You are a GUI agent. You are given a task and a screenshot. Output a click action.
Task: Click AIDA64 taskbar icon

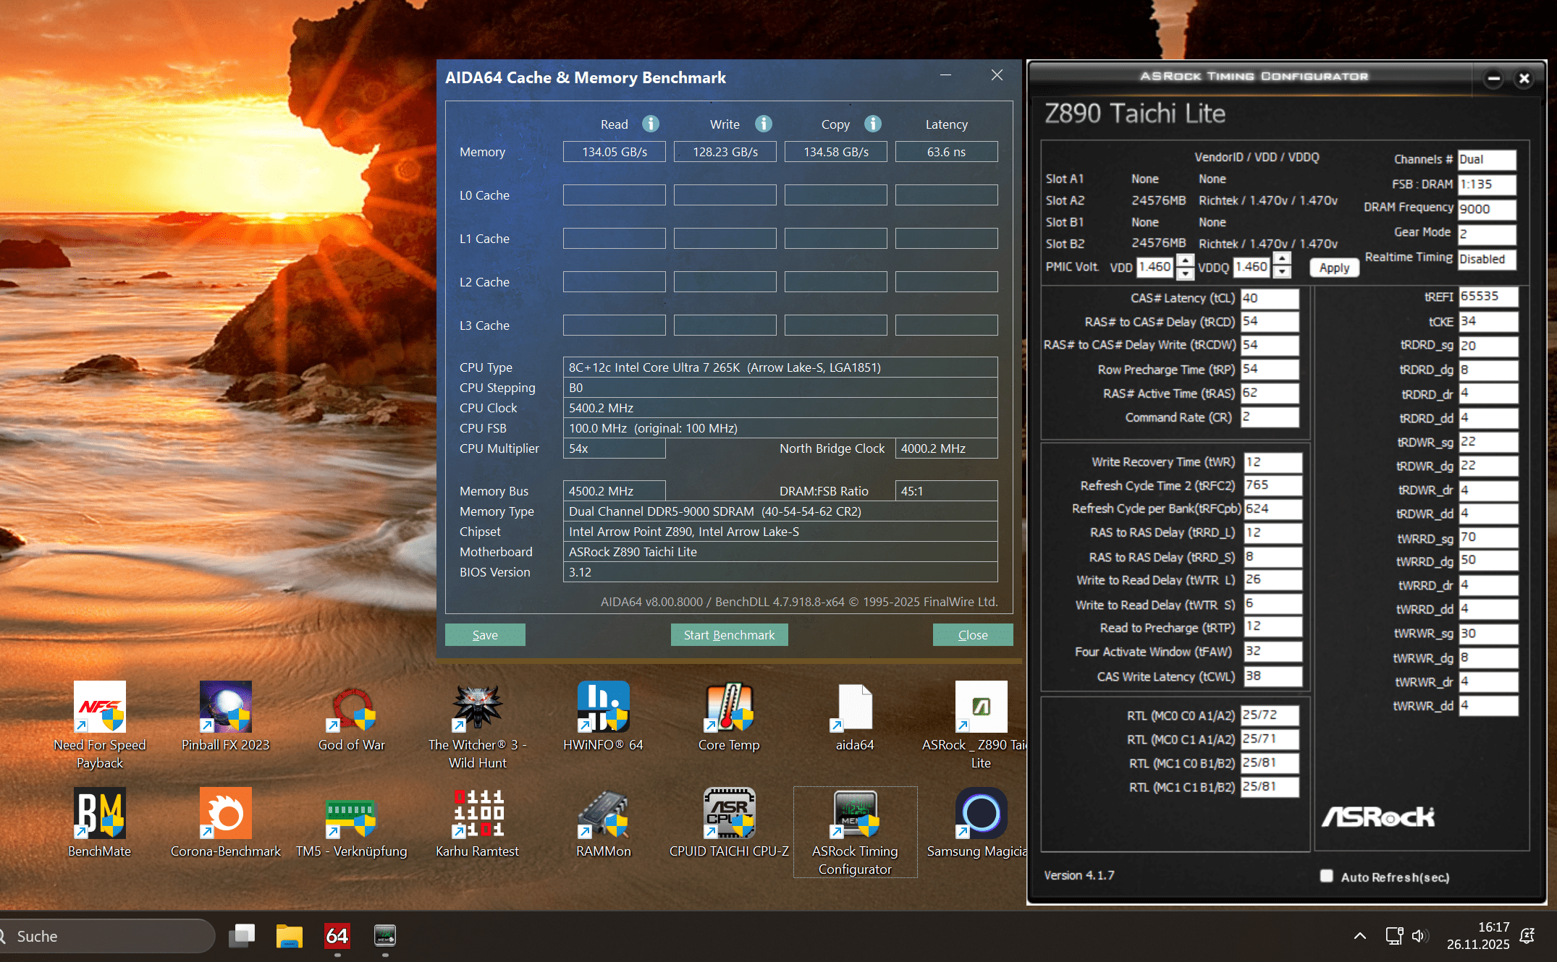tap(337, 936)
